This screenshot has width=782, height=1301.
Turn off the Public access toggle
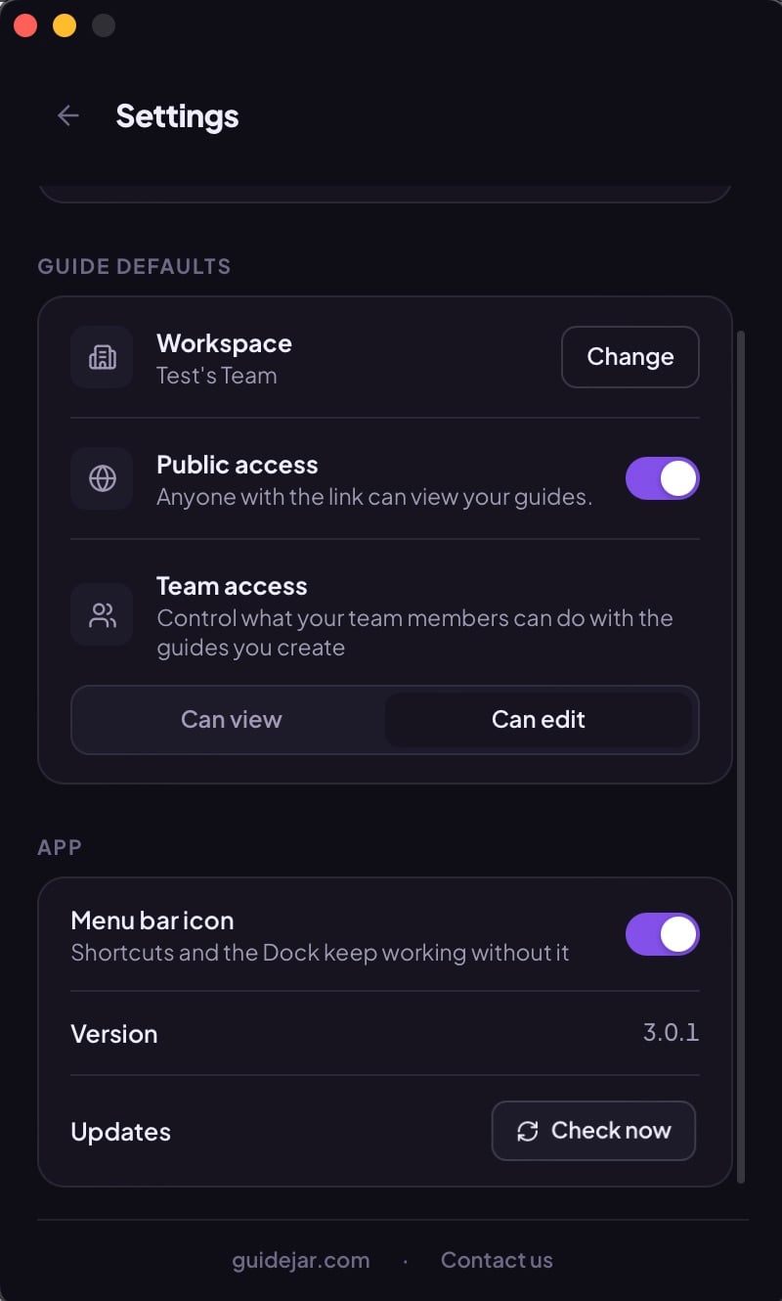[663, 478]
